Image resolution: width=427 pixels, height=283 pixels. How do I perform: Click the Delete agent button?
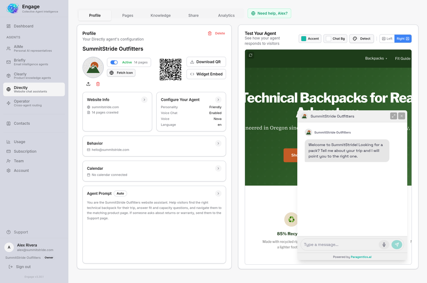click(216, 33)
